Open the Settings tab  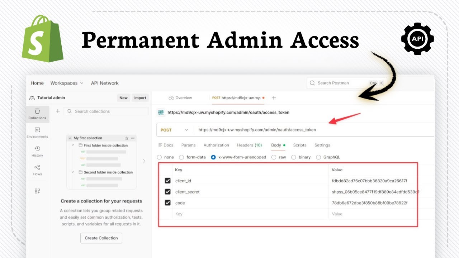[x=322, y=145]
